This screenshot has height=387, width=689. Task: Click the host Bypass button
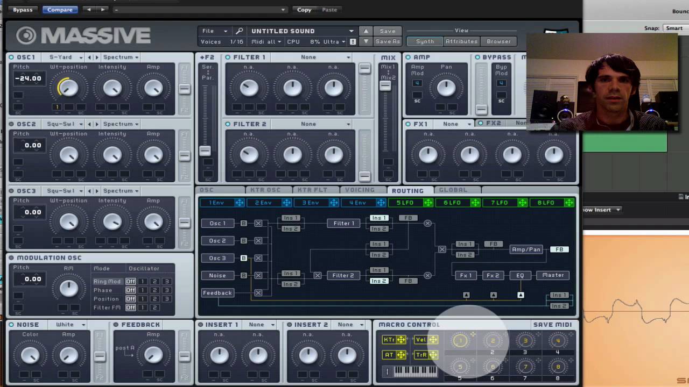[23, 10]
